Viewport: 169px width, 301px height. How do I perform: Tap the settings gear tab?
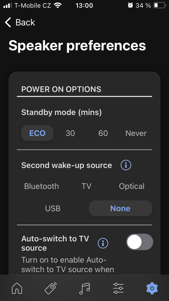152,288
